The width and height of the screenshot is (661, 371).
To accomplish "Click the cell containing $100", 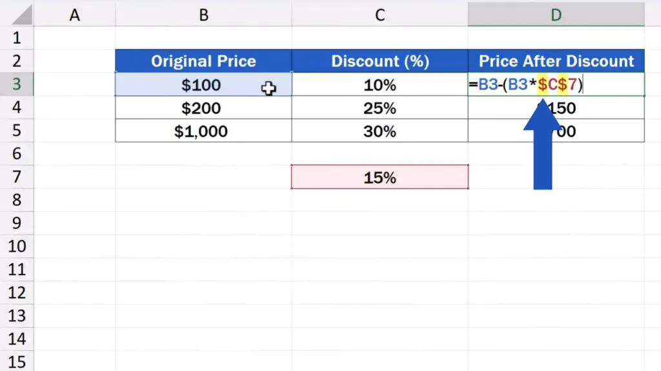I will [201, 84].
